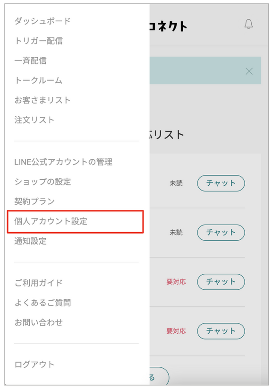The image size is (272, 391).
Task: Go to 一斉配信 in menu
Action: 30,61
